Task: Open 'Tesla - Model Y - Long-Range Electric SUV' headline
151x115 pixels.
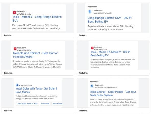Action: tap(37, 19)
